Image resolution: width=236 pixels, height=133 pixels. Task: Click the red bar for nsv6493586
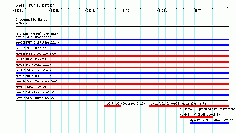pos(122,84)
